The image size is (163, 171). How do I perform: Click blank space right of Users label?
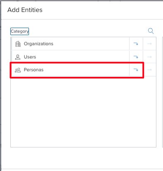click(82, 57)
